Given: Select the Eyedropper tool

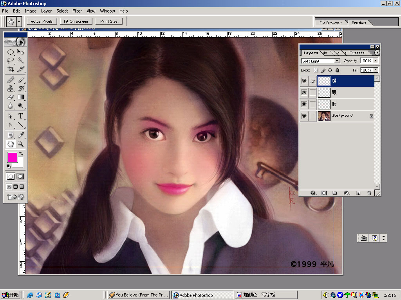Looking at the screenshot, I should 21,135.
